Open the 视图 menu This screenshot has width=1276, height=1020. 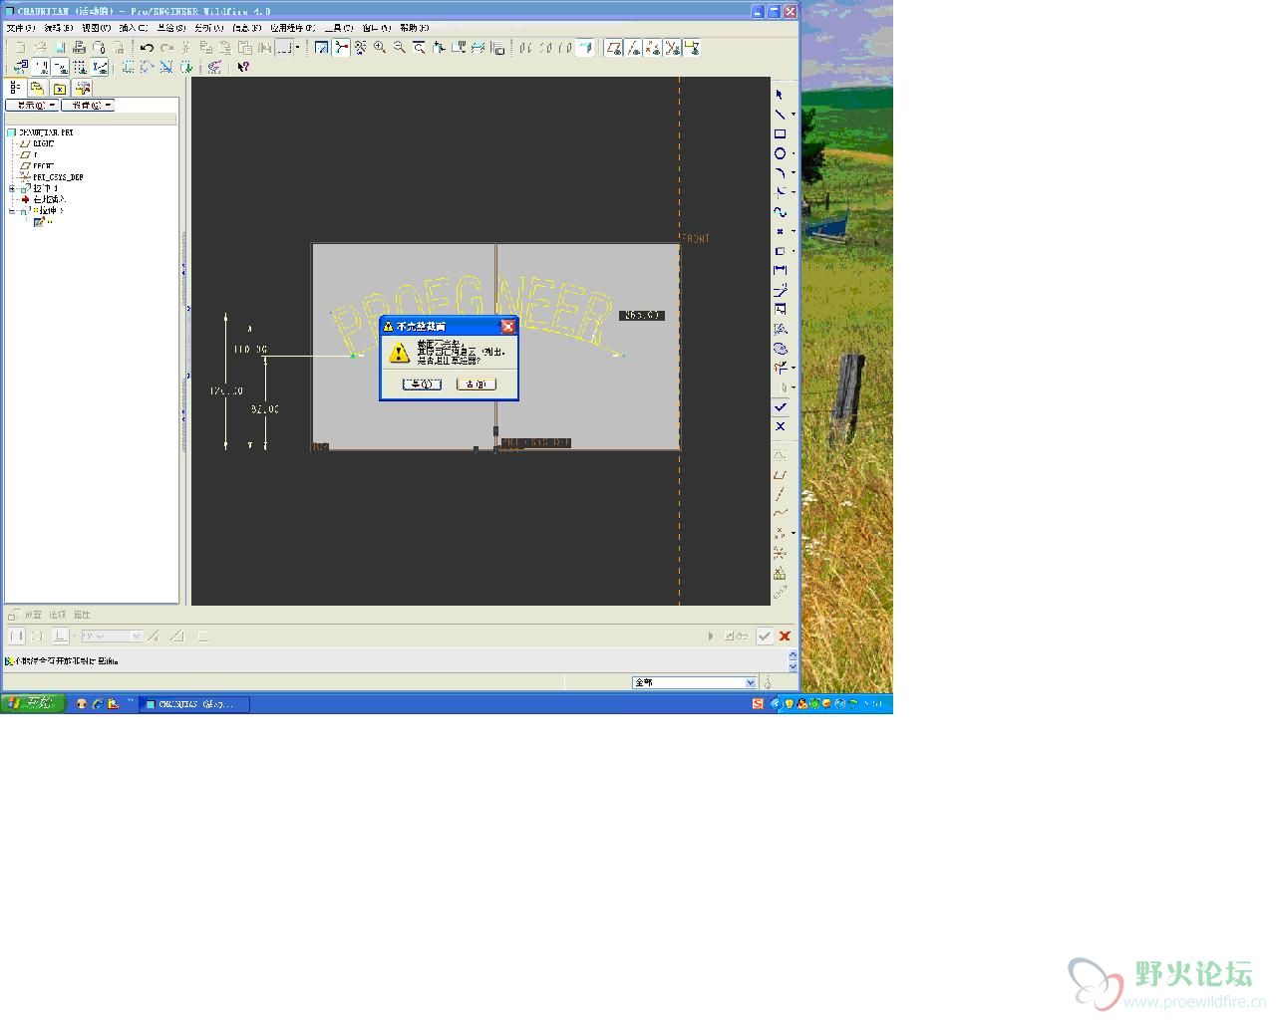pyautogui.click(x=96, y=28)
